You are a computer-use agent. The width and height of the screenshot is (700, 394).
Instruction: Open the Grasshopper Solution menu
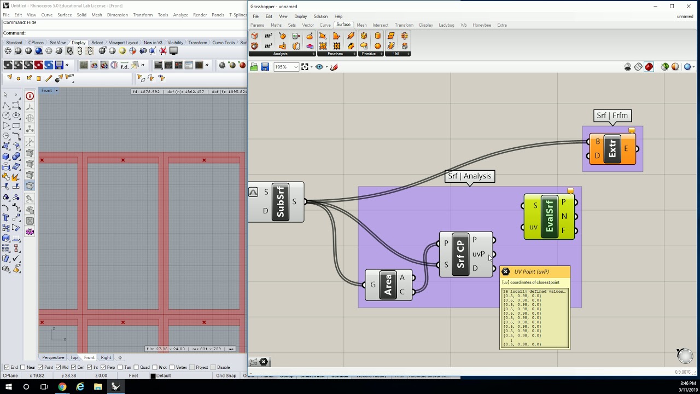pos(320,16)
